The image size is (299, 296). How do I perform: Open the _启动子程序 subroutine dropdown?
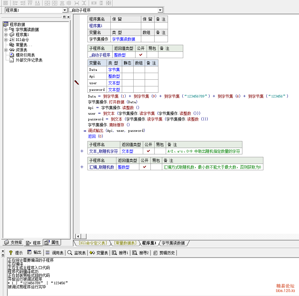coord(160,10)
